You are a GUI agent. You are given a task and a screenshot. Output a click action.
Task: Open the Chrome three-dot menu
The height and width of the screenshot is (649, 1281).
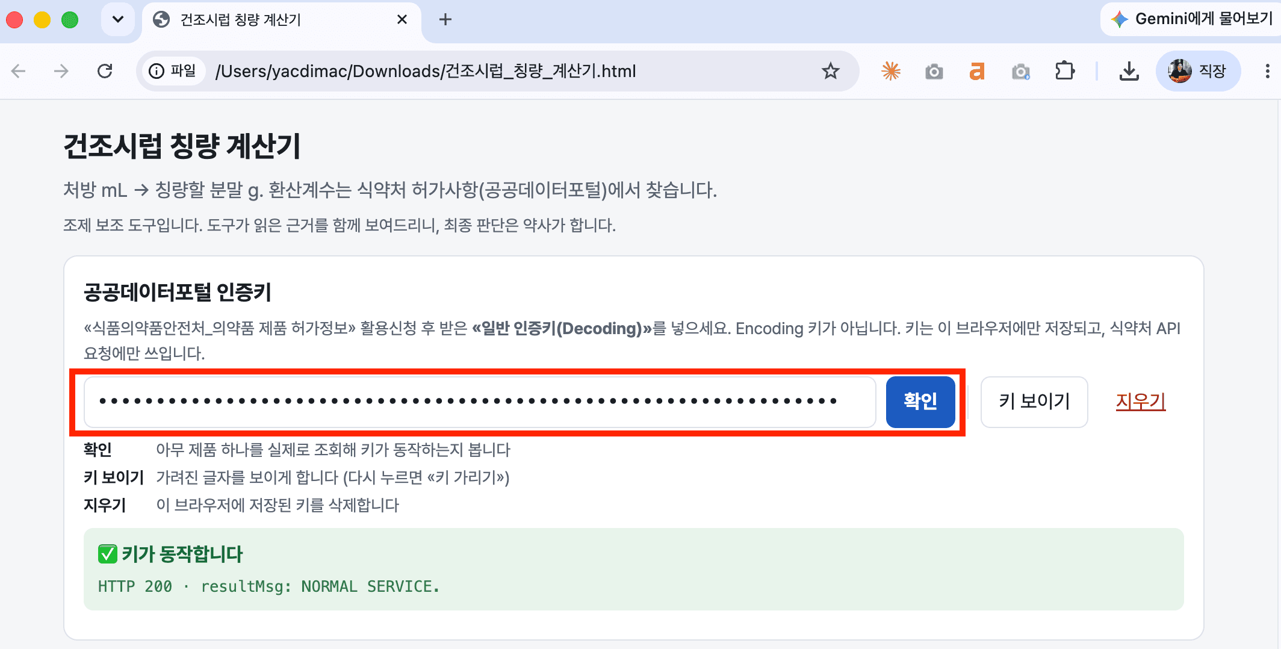click(1267, 71)
